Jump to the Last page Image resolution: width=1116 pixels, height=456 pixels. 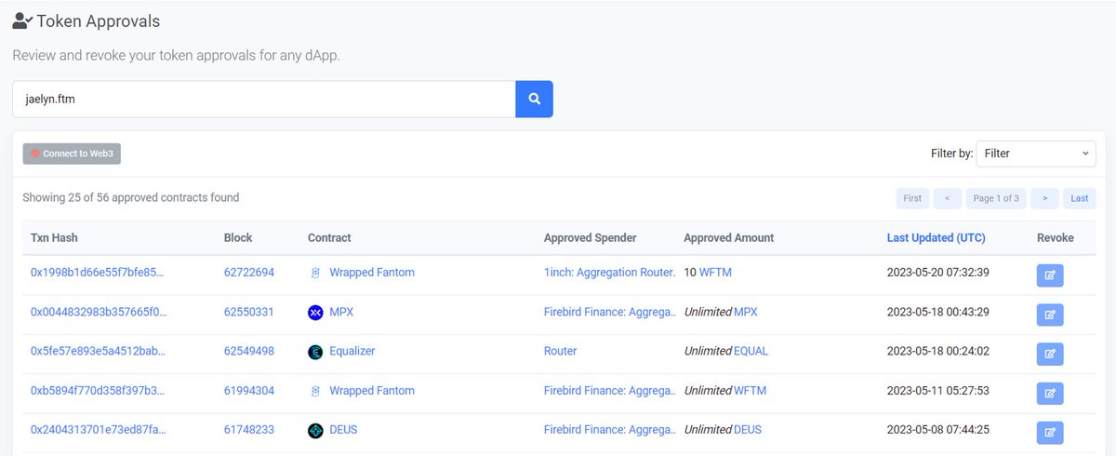(x=1080, y=198)
